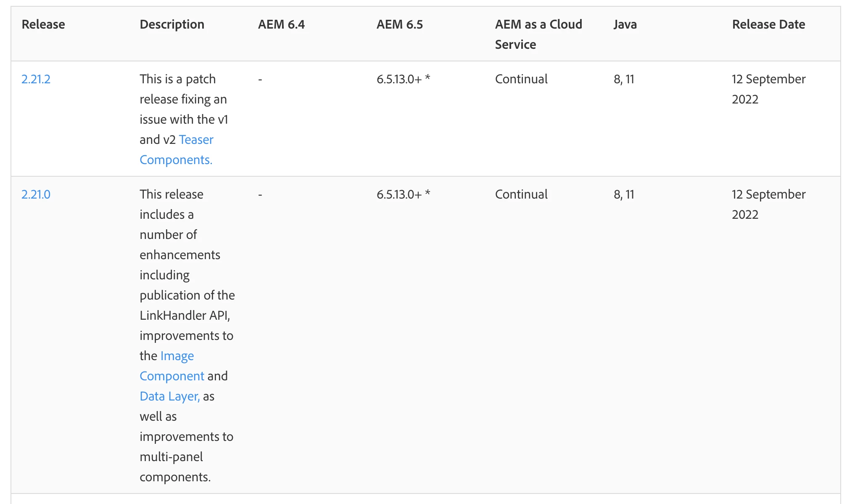Click Java versions 8, 11 in 2.21.2 row
The width and height of the screenshot is (855, 504).
[x=624, y=79]
